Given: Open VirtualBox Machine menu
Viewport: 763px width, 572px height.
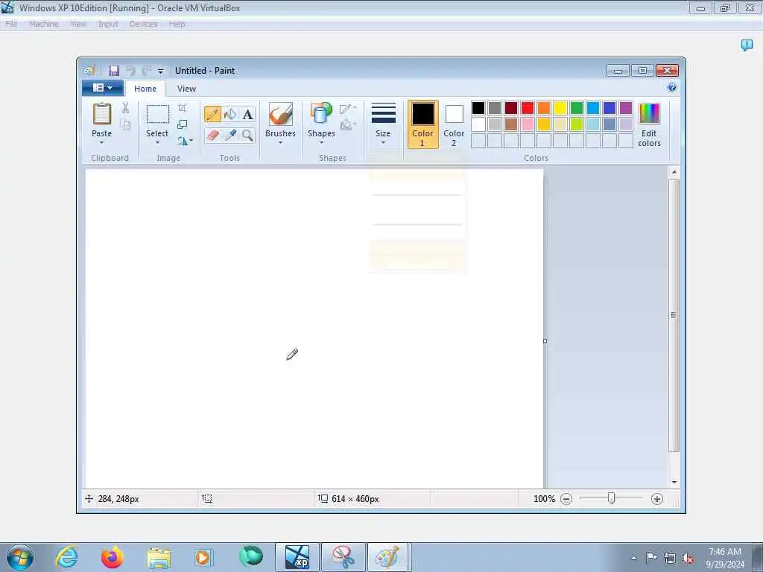Looking at the screenshot, I should point(44,24).
